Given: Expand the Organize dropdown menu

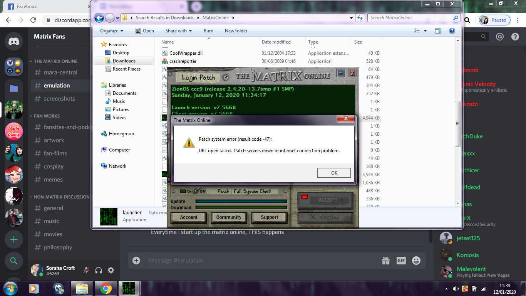Looking at the screenshot, I should click(112, 31).
